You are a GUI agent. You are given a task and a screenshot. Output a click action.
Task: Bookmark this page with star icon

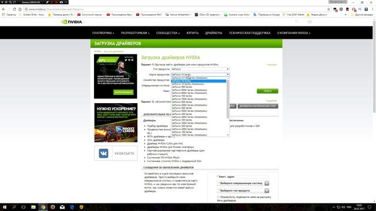[328, 9]
